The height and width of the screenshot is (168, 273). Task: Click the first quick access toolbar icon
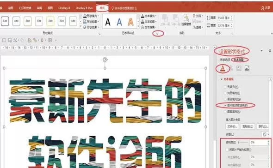(4, 41)
